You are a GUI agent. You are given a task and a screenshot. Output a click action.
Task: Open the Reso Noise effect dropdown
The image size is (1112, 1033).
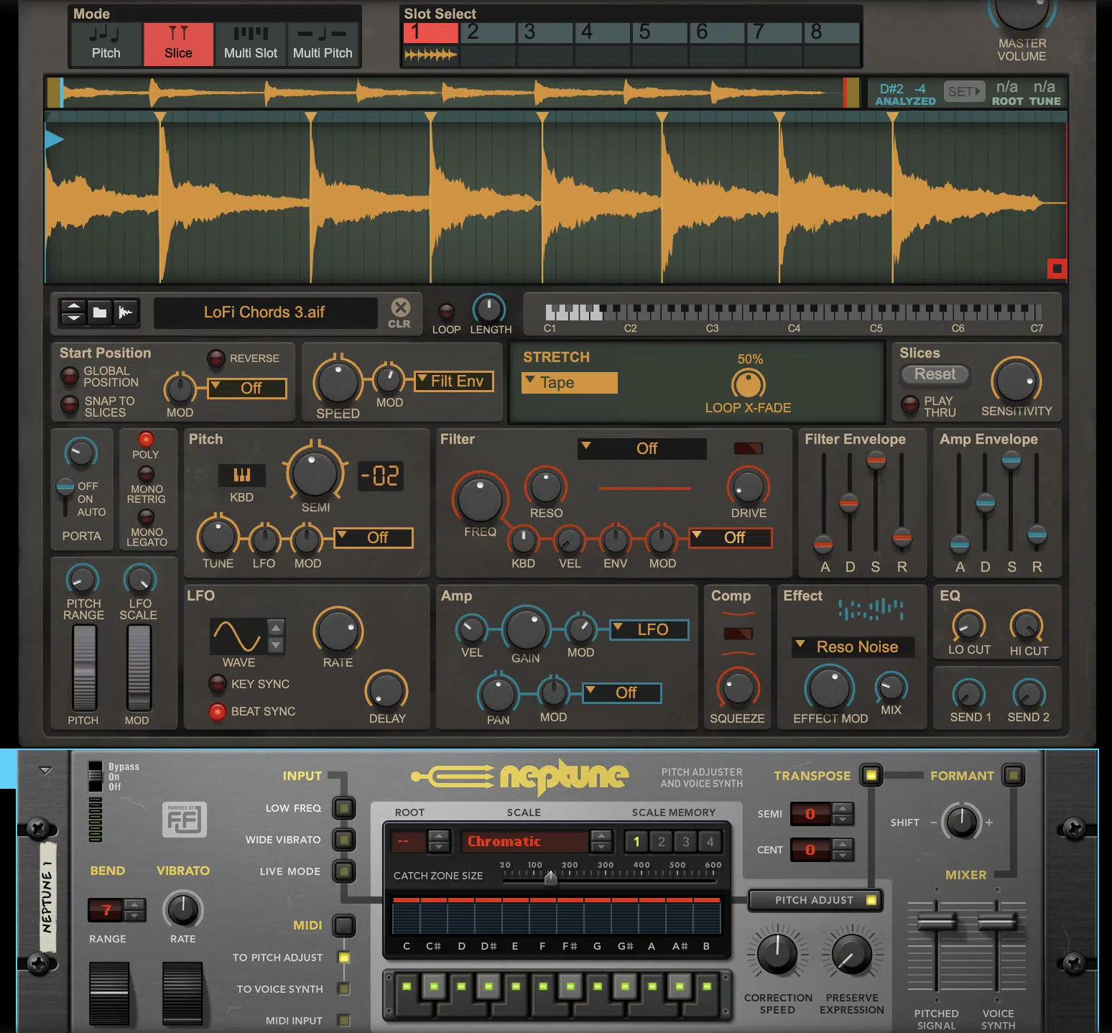[x=853, y=647]
